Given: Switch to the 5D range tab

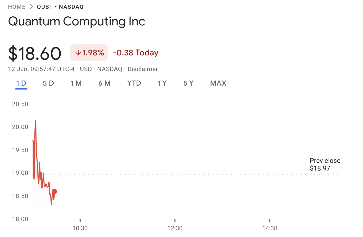Looking at the screenshot, I should coord(48,83).
